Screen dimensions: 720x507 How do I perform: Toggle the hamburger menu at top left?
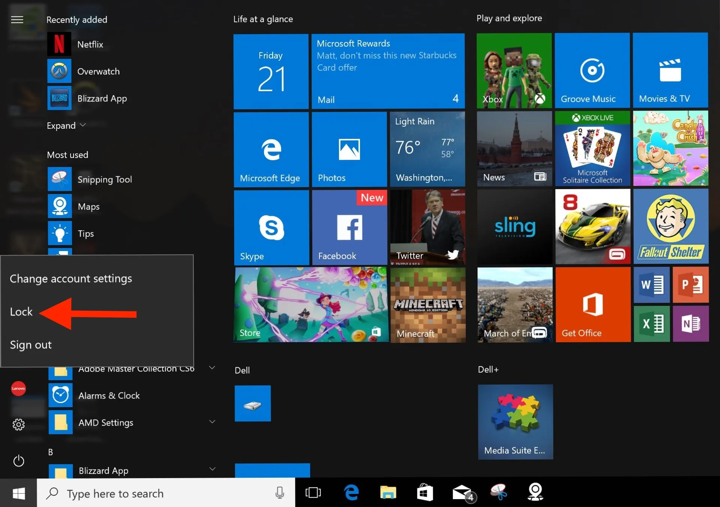(x=17, y=20)
